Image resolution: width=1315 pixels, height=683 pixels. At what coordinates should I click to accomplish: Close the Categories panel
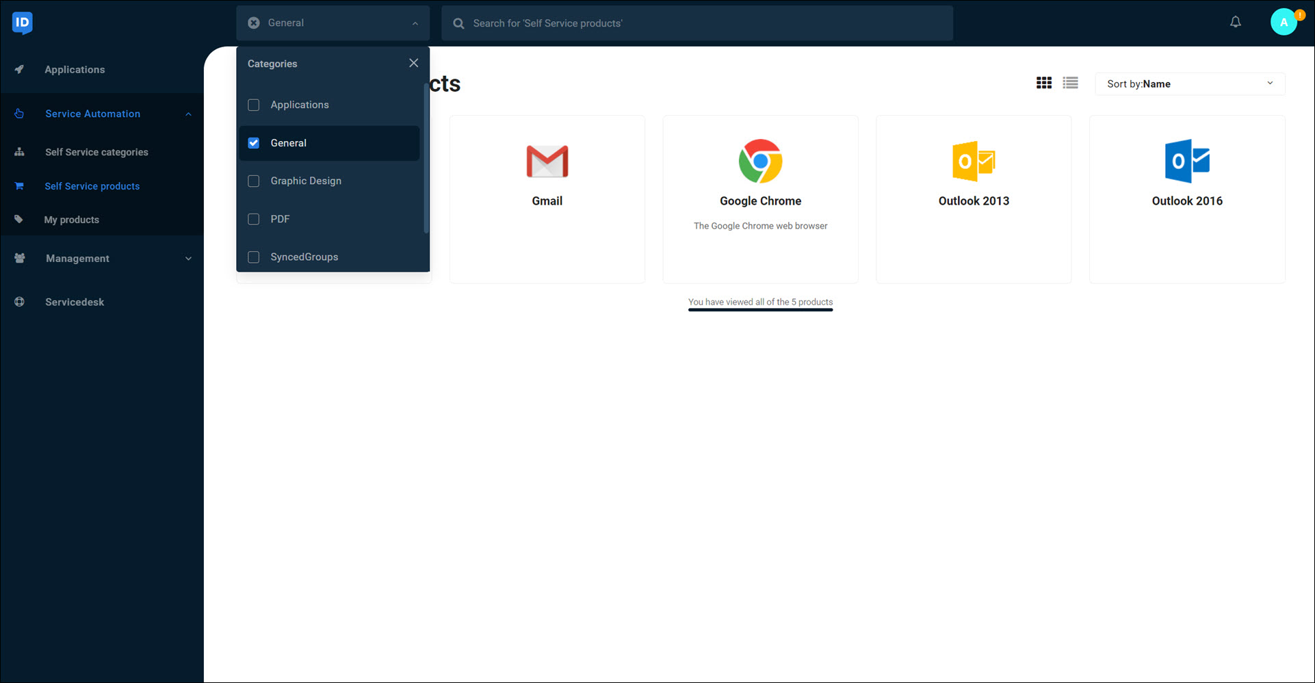pos(414,63)
